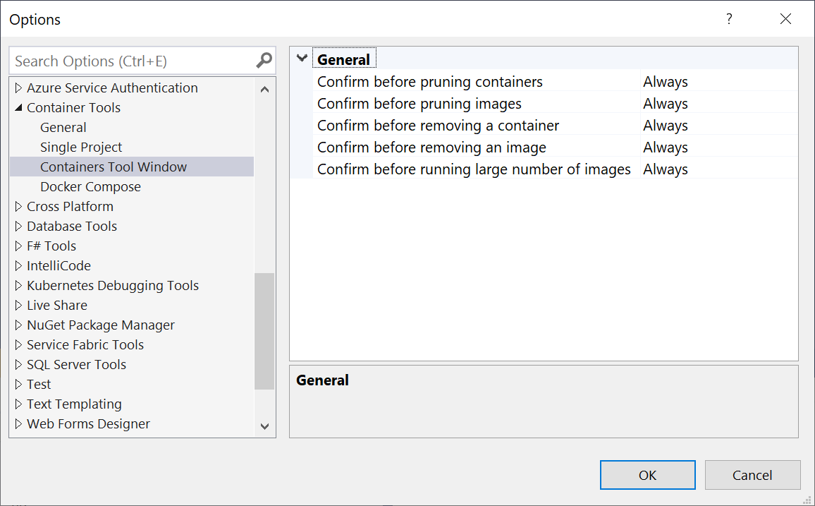Click the help question mark icon
Viewport: 815px width, 506px height.
[x=729, y=19]
